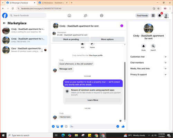Screen dimensions: 173x138
Task: Open the Friends icon in top navigation
Action: pos(85,16)
